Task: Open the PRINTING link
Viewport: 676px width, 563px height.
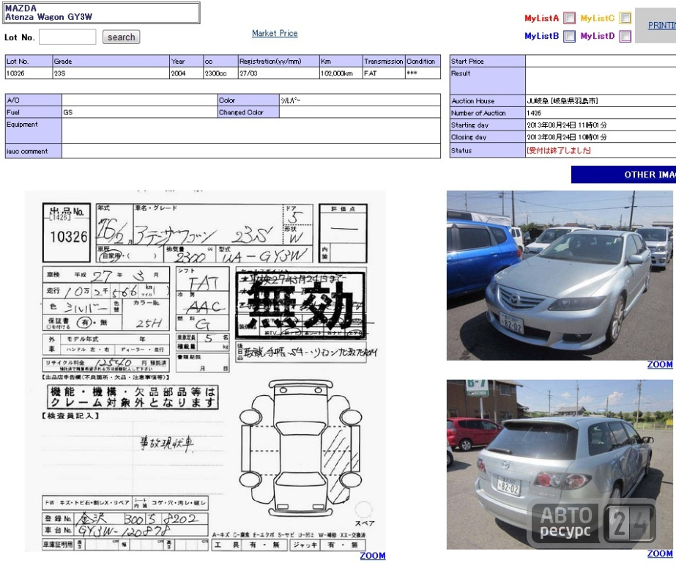Action: pos(662,26)
